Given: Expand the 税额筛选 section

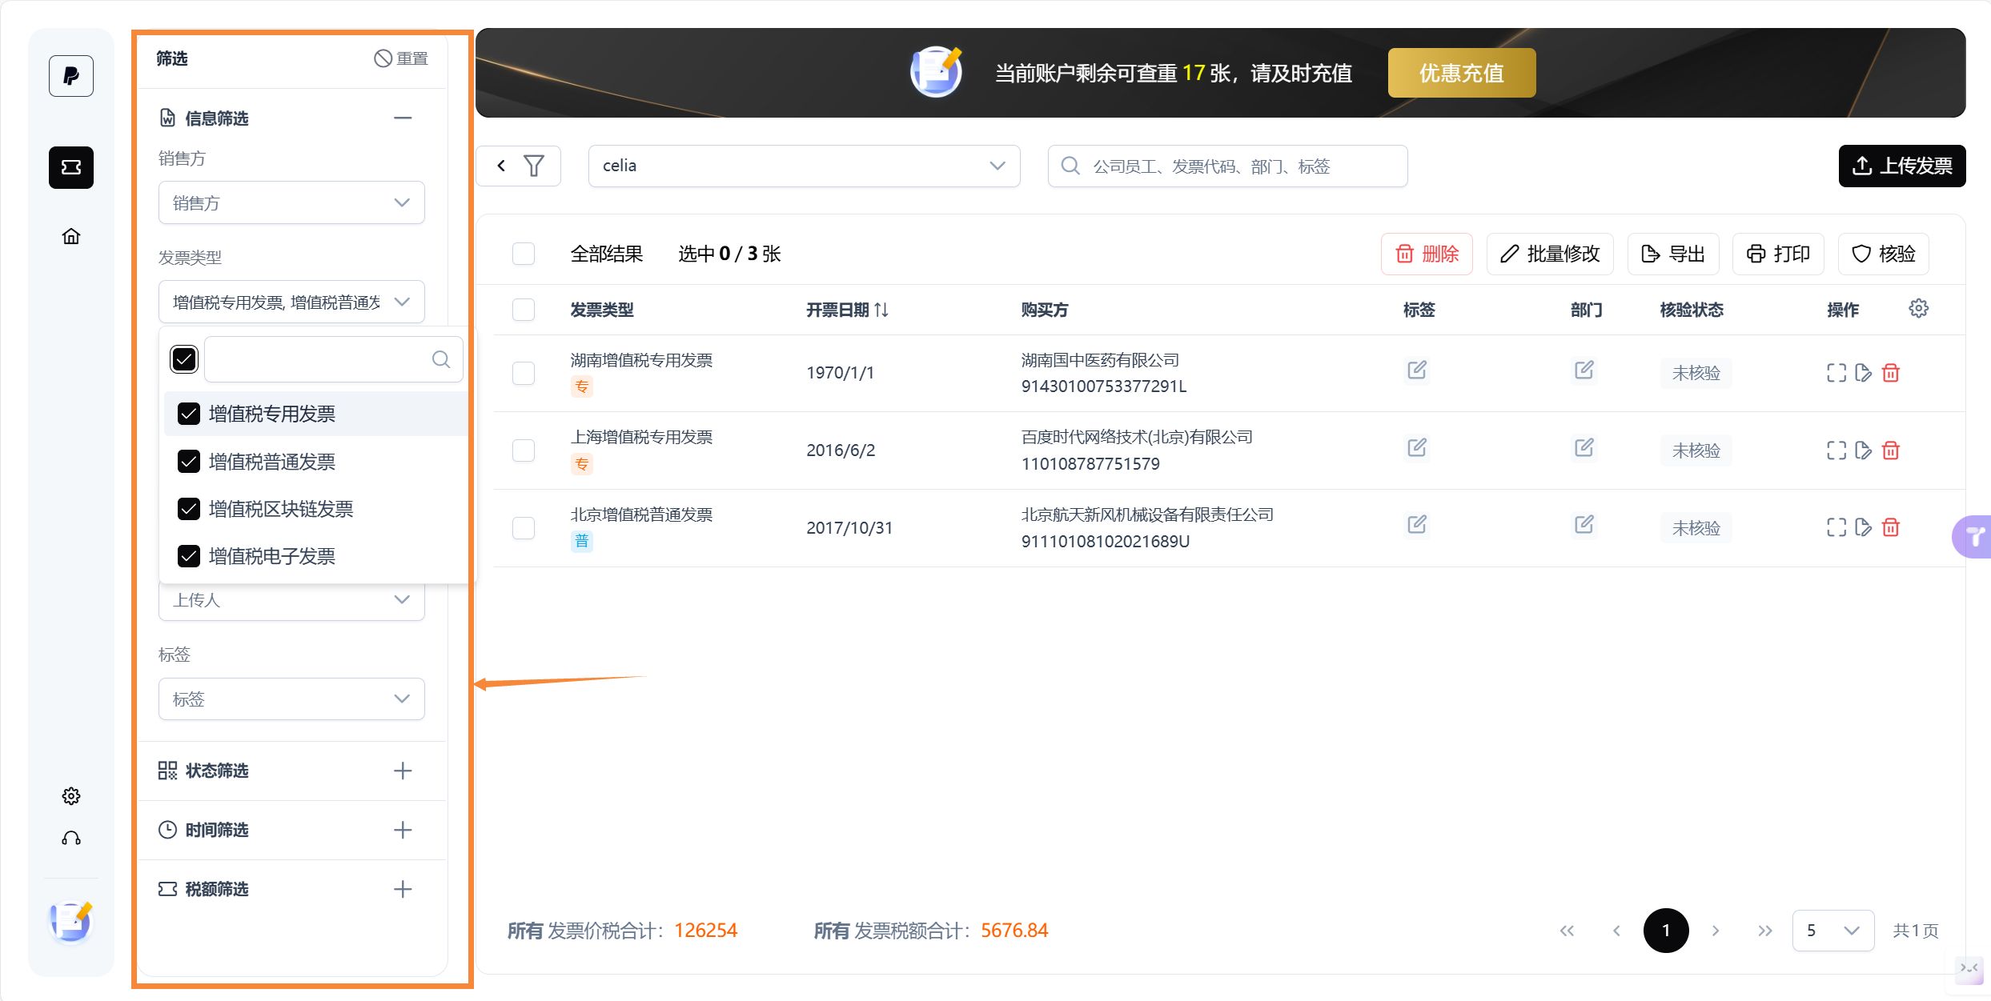Looking at the screenshot, I should point(403,889).
